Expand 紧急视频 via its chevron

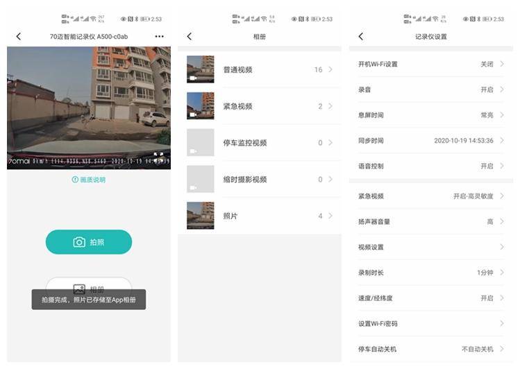pyautogui.click(x=330, y=106)
